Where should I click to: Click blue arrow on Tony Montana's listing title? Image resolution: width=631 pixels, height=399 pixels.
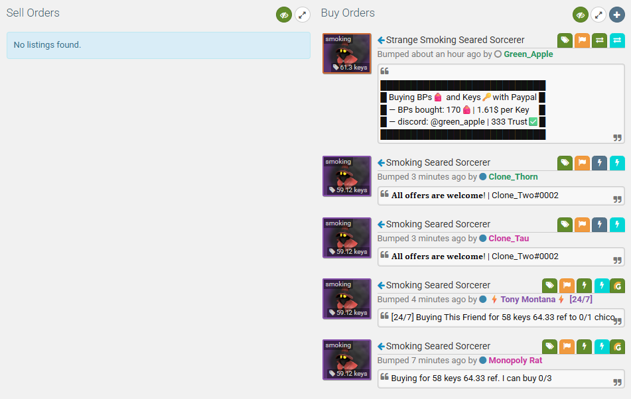[381, 285]
